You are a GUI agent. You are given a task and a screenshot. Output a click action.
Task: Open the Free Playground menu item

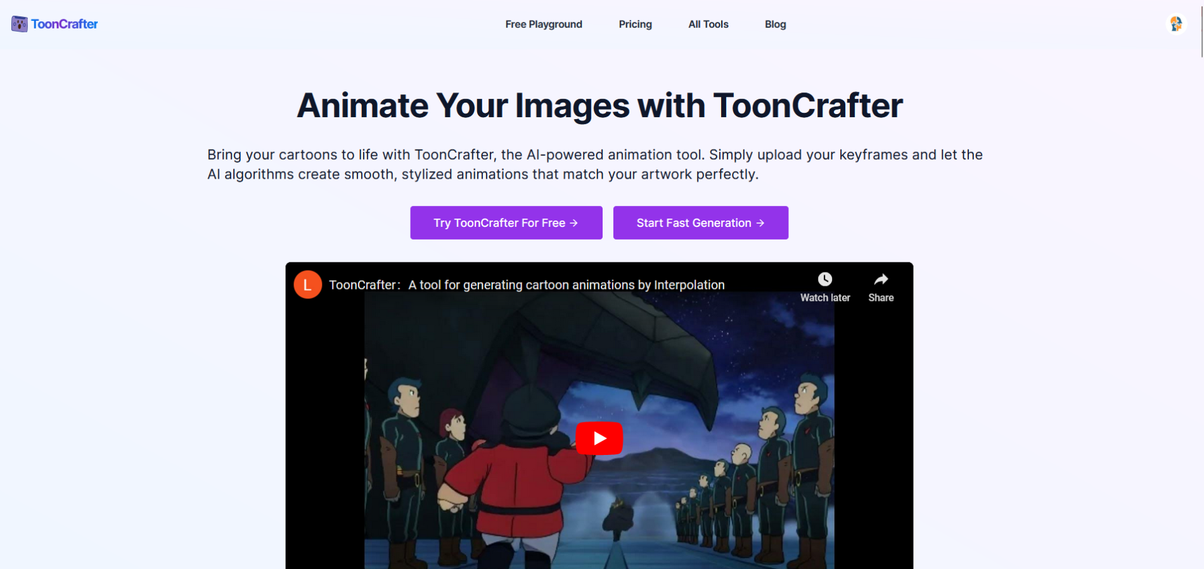pos(544,24)
